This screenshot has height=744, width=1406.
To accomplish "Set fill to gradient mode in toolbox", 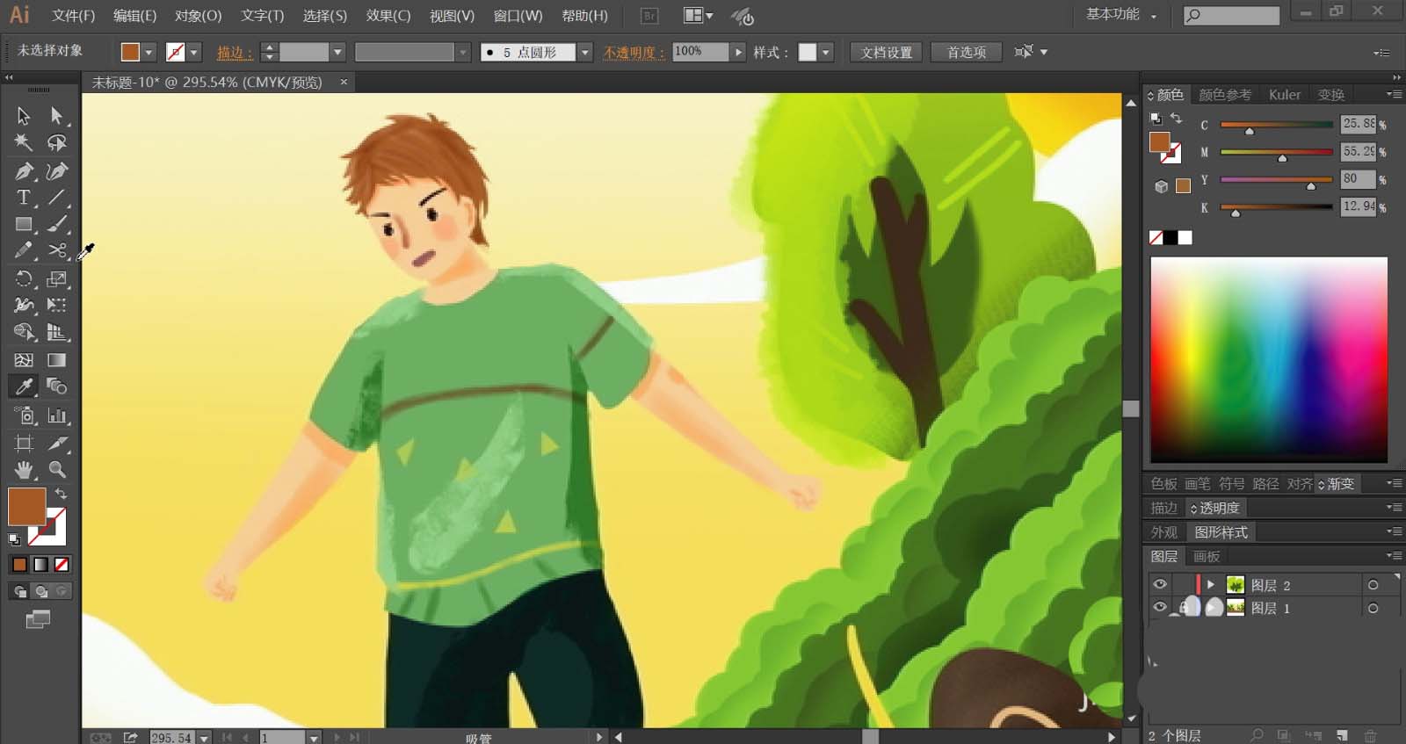I will (x=40, y=565).
